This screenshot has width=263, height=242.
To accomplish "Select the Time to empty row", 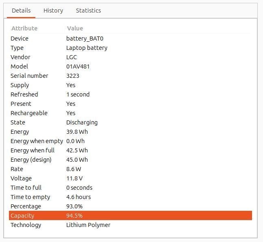I will (130, 197).
